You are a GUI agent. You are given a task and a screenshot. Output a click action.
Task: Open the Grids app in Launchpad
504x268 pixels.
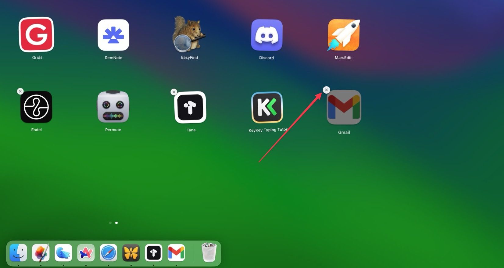(x=37, y=35)
